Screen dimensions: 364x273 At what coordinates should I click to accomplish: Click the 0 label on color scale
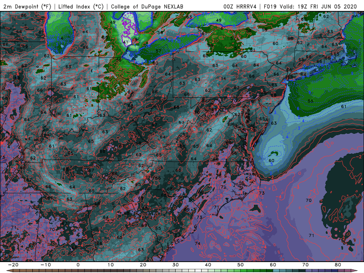(78, 265)
